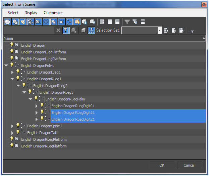Toggle the Display Cameras filter icon

31,22
